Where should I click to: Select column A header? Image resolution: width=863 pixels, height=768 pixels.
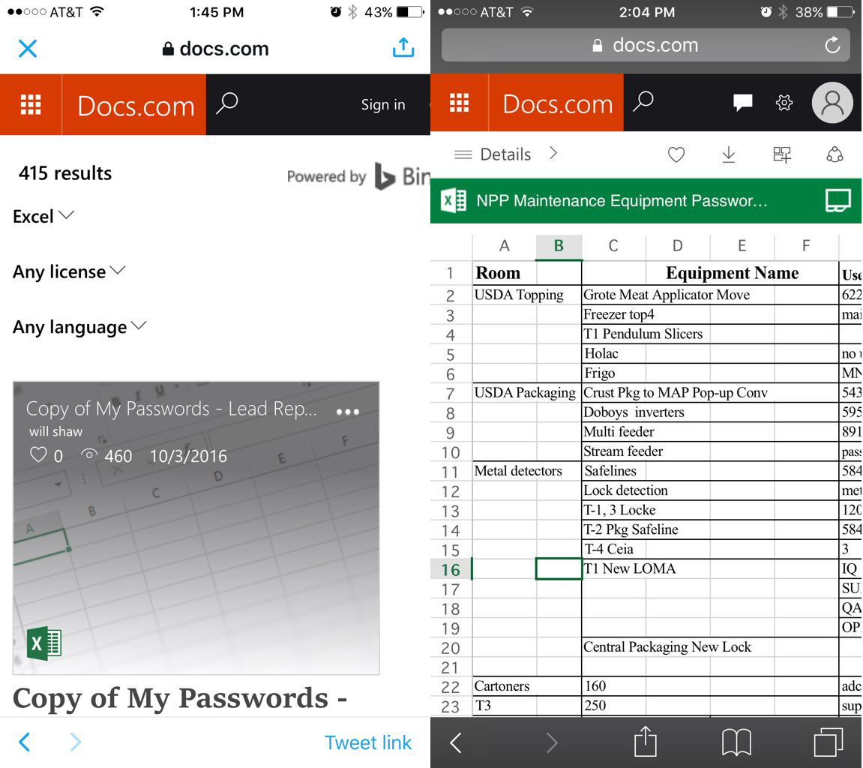click(504, 246)
